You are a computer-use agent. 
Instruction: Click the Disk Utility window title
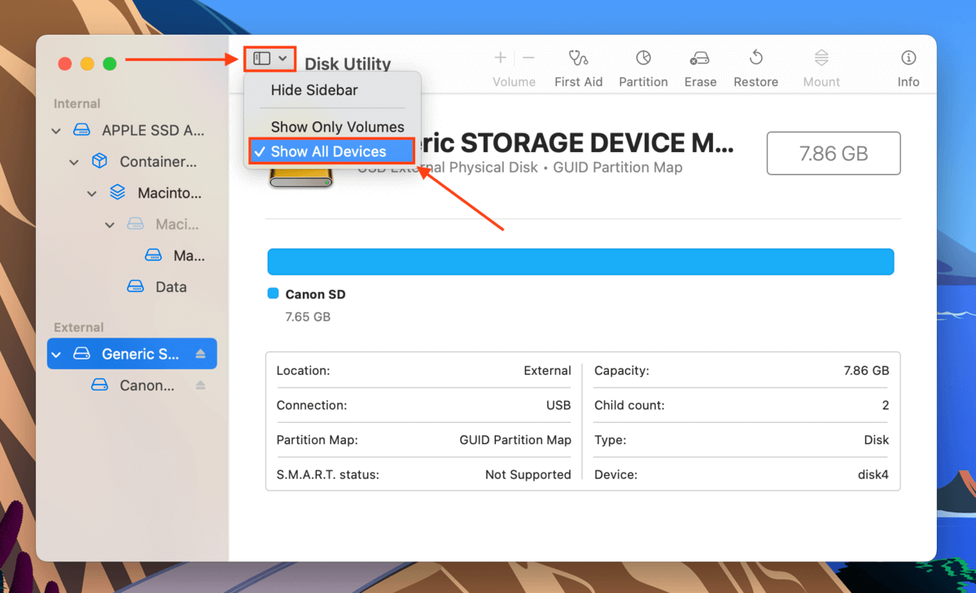point(348,64)
